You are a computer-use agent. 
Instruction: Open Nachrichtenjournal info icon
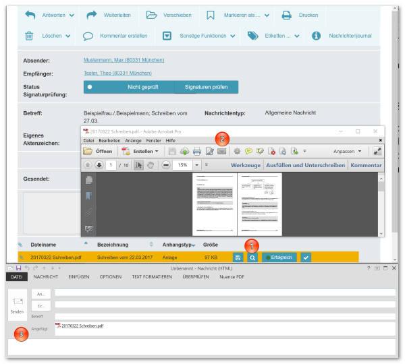316,36
